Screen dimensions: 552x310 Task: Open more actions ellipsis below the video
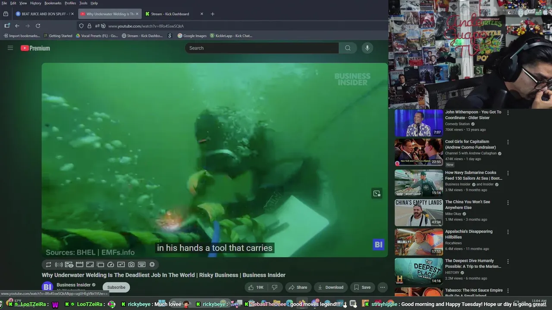click(383, 287)
